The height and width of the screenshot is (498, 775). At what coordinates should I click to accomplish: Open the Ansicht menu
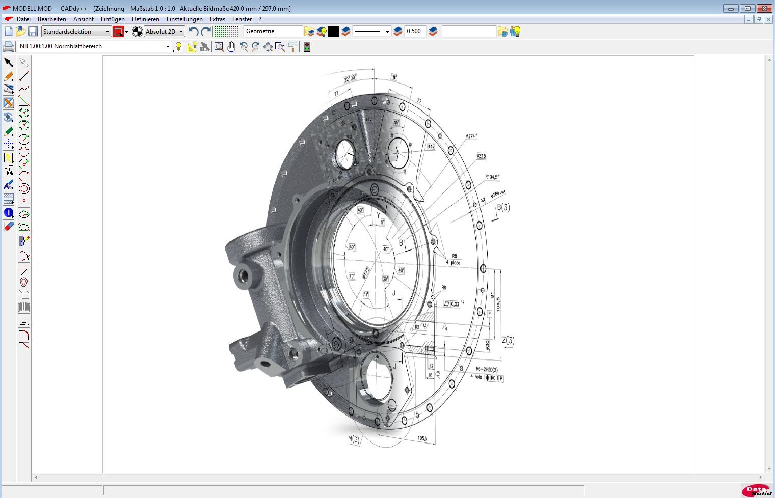click(x=84, y=19)
